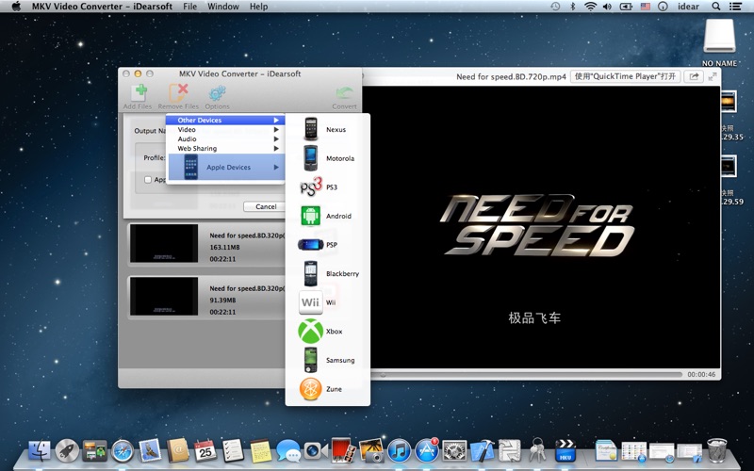Open Calendar from the Dock
The height and width of the screenshot is (471, 754).
205,451
